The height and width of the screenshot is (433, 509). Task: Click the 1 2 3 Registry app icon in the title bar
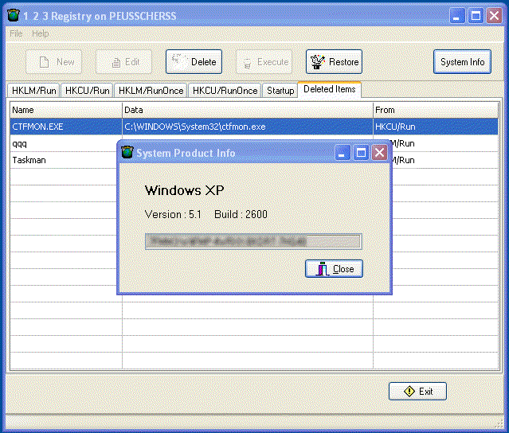tap(13, 15)
